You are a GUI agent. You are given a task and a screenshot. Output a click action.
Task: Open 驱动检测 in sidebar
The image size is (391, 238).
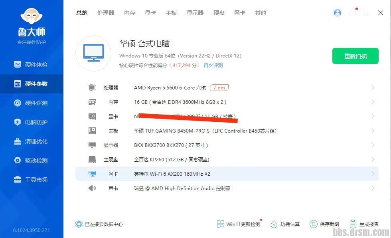[x=32, y=161]
